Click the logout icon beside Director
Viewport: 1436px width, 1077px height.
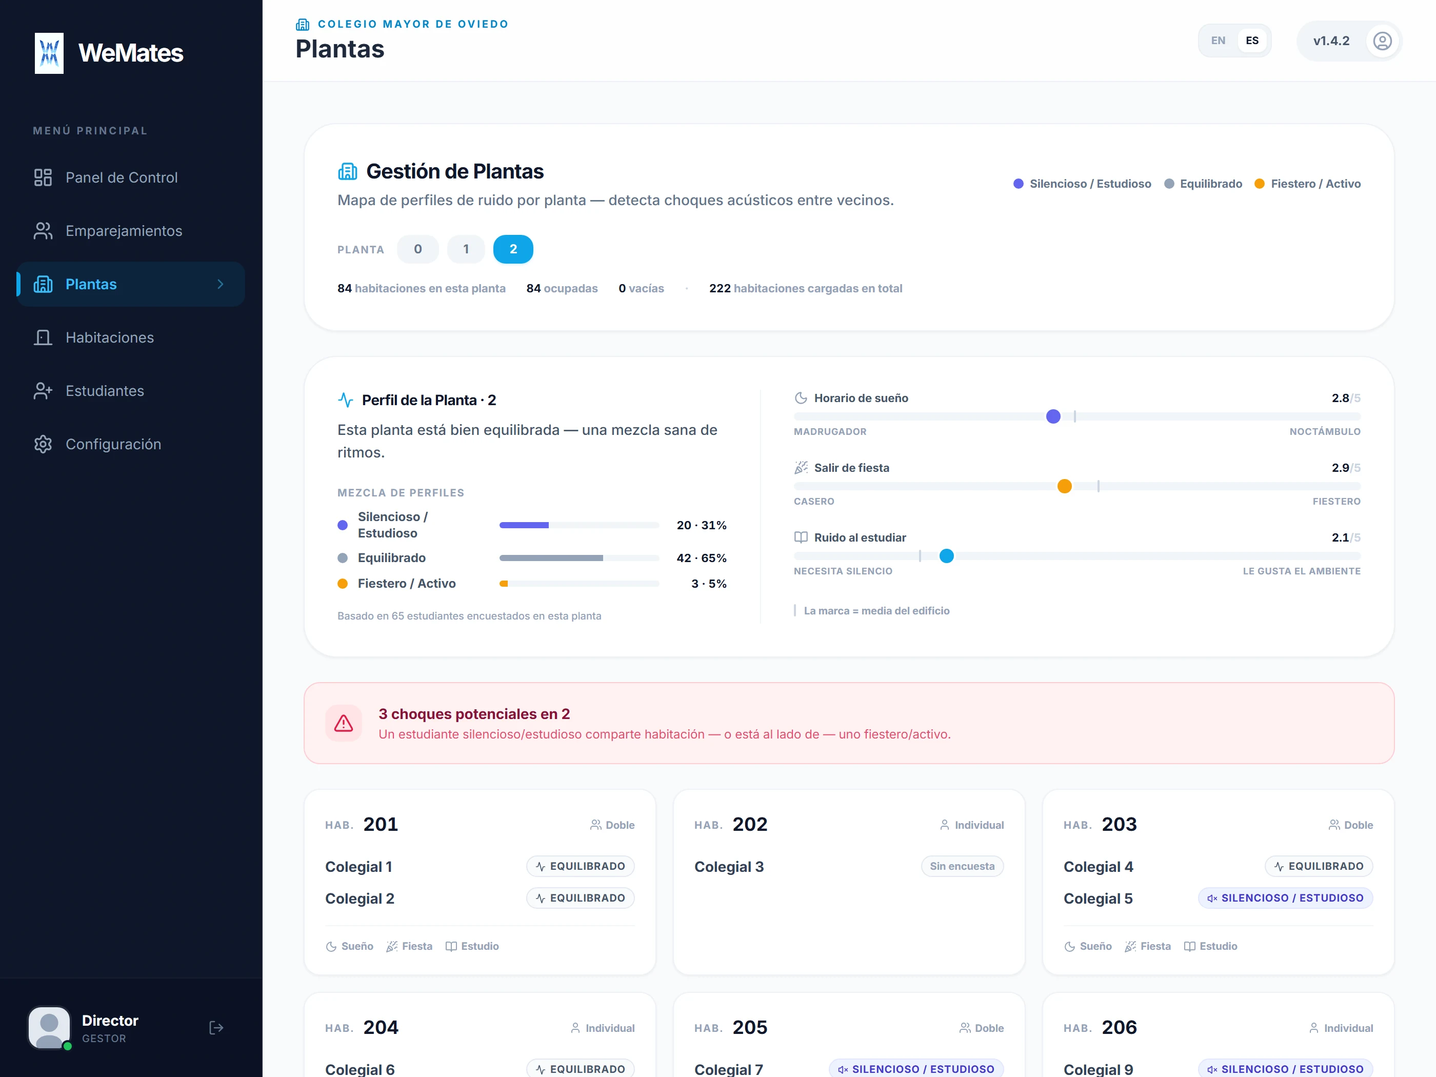216,1028
